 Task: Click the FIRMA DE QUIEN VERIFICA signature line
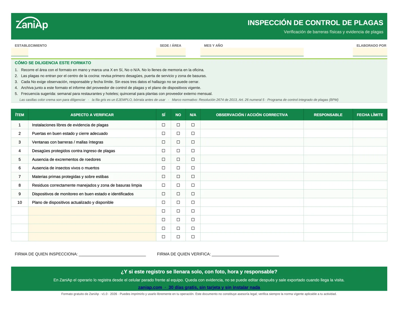point(245,254)
